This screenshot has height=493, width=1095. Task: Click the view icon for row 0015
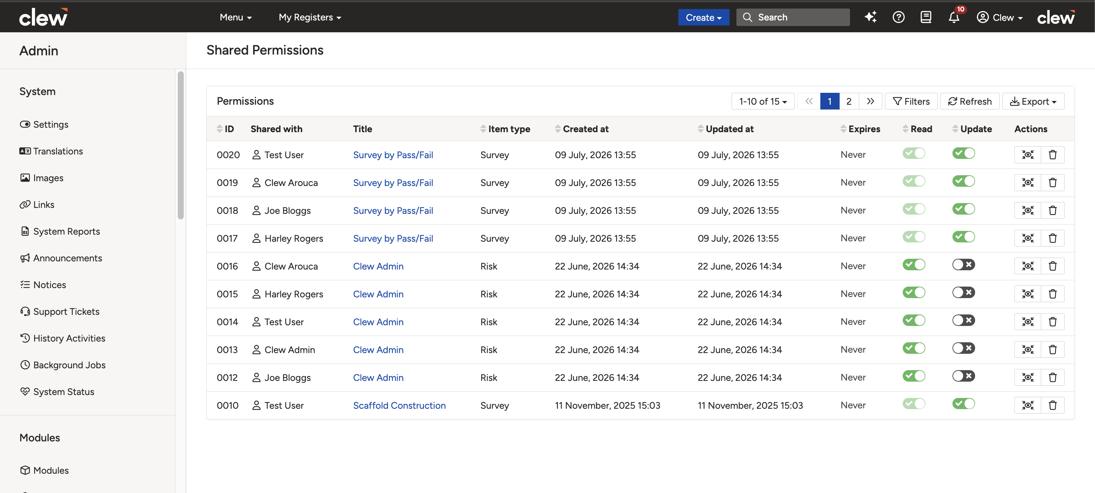(x=1027, y=294)
